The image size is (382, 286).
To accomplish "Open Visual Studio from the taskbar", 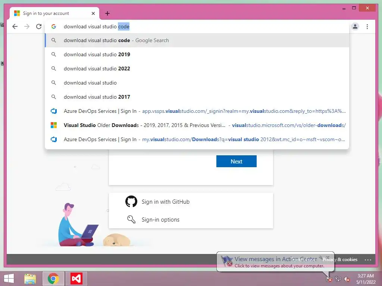I will [76, 279].
